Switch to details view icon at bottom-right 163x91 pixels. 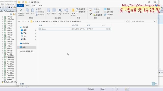point(153,84)
